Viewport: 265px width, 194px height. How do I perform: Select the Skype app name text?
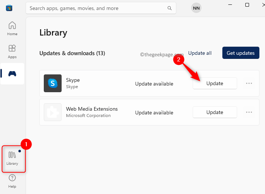pyautogui.click(x=73, y=80)
